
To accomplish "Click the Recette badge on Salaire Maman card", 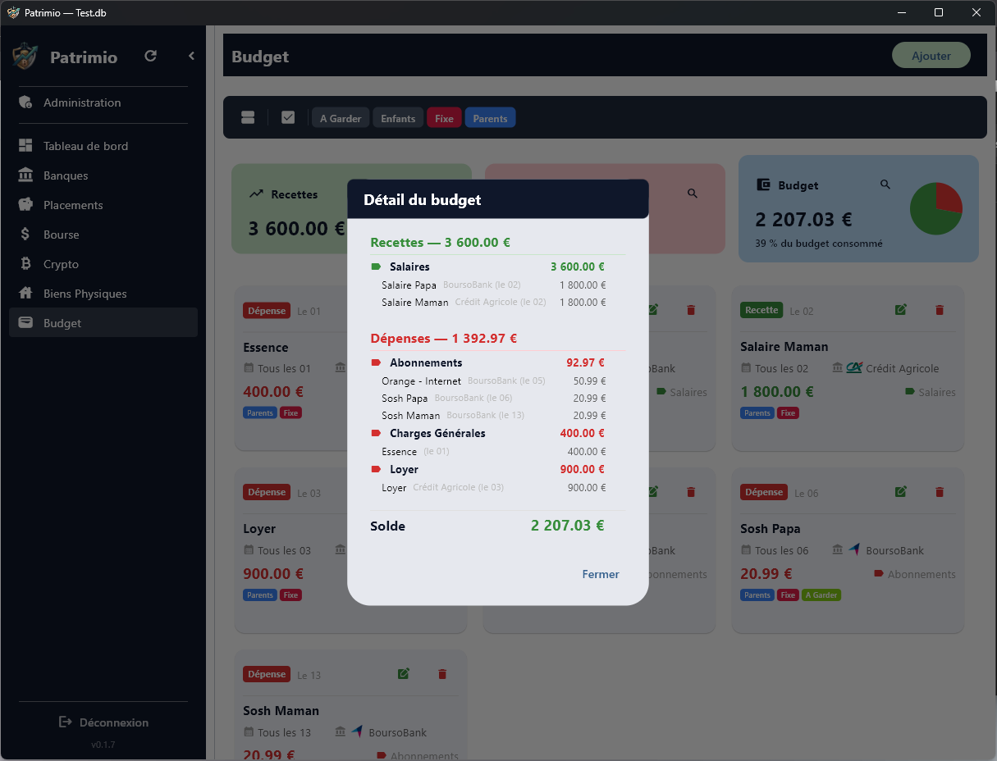I will click(x=761, y=310).
